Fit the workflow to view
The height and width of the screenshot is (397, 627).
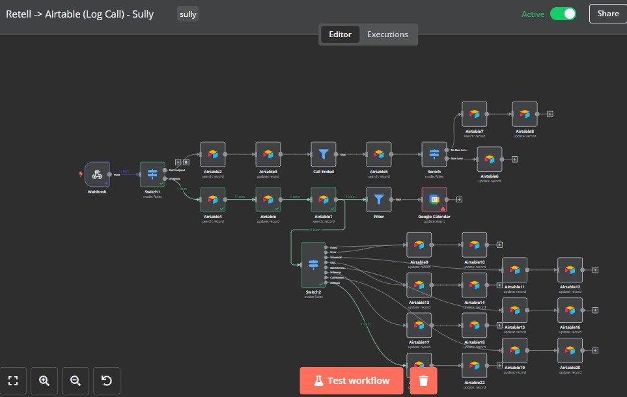(13, 381)
